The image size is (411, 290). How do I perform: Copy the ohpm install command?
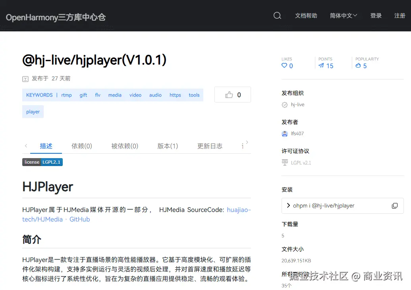[394, 206]
